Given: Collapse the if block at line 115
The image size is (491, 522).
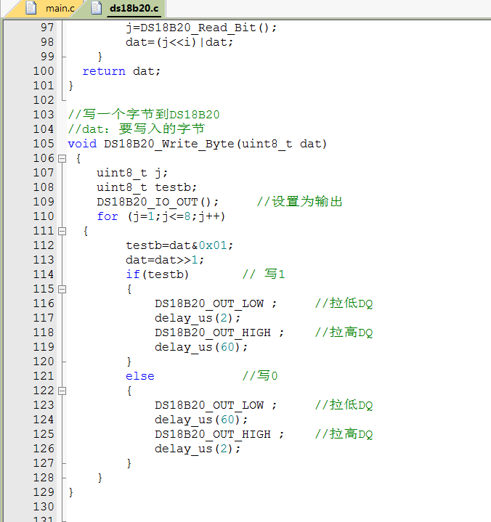Looking at the screenshot, I should 62,289.
